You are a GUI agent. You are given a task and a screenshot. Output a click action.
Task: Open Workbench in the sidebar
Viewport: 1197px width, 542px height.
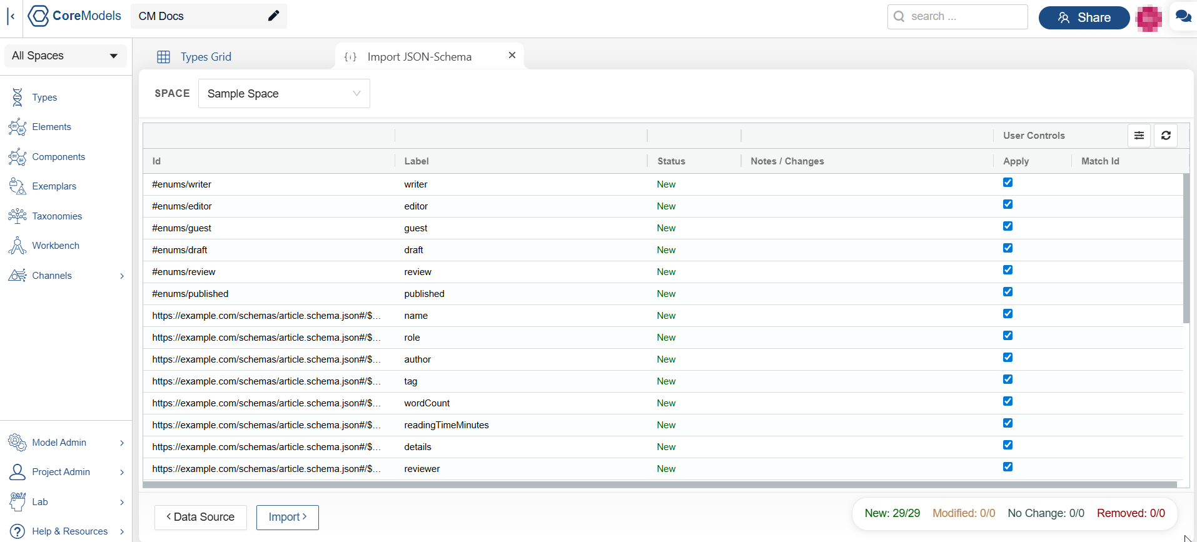(x=56, y=246)
